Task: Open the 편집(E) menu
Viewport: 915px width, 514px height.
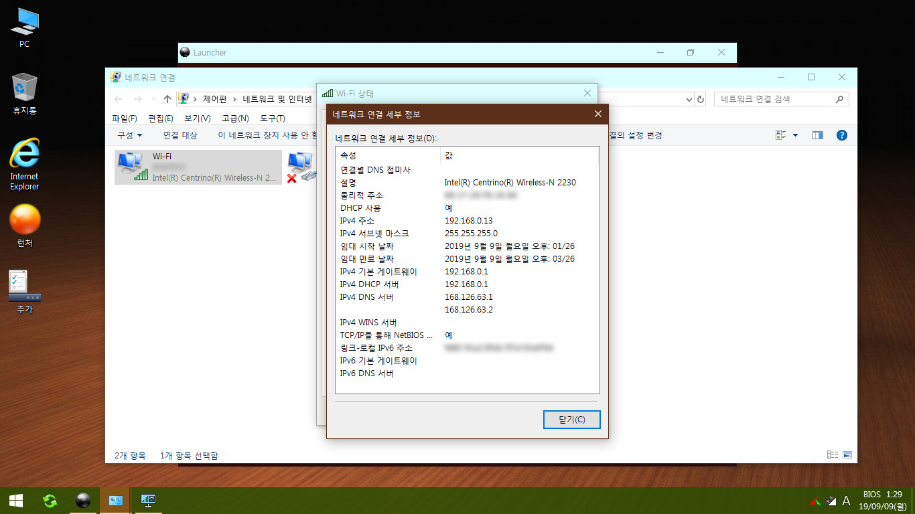Action: [x=161, y=118]
